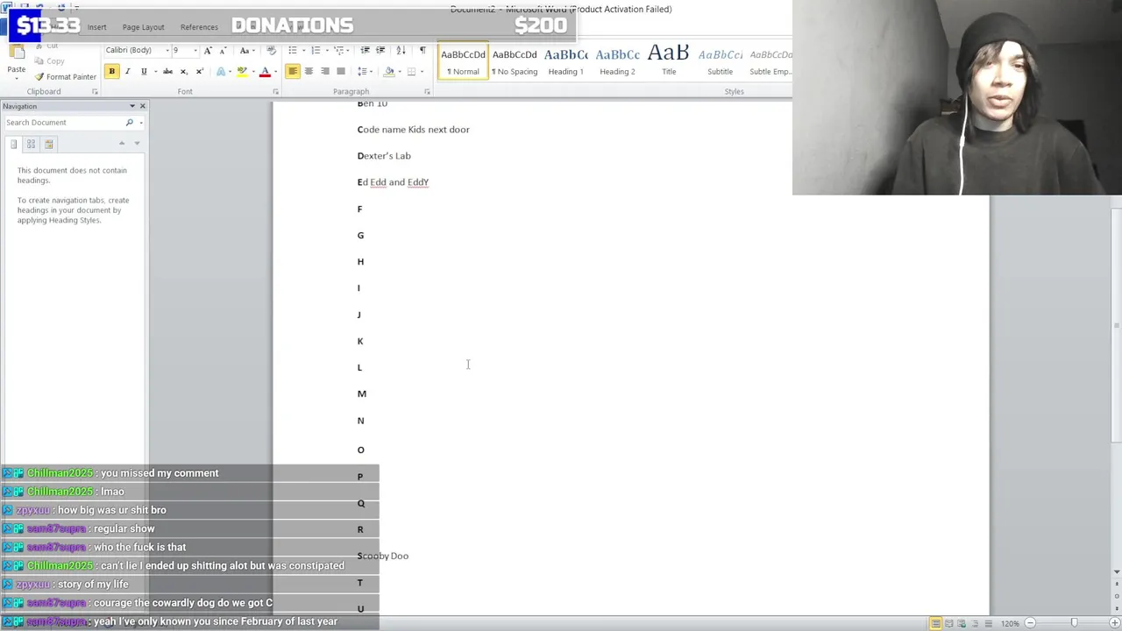1122x631 pixels.
Task: Toggle subscript formatting
Action: tap(183, 71)
